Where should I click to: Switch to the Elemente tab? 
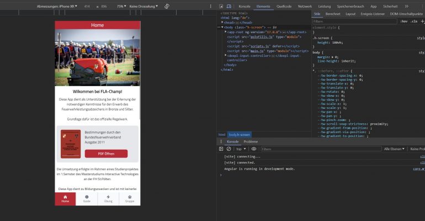[x=263, y=6]
